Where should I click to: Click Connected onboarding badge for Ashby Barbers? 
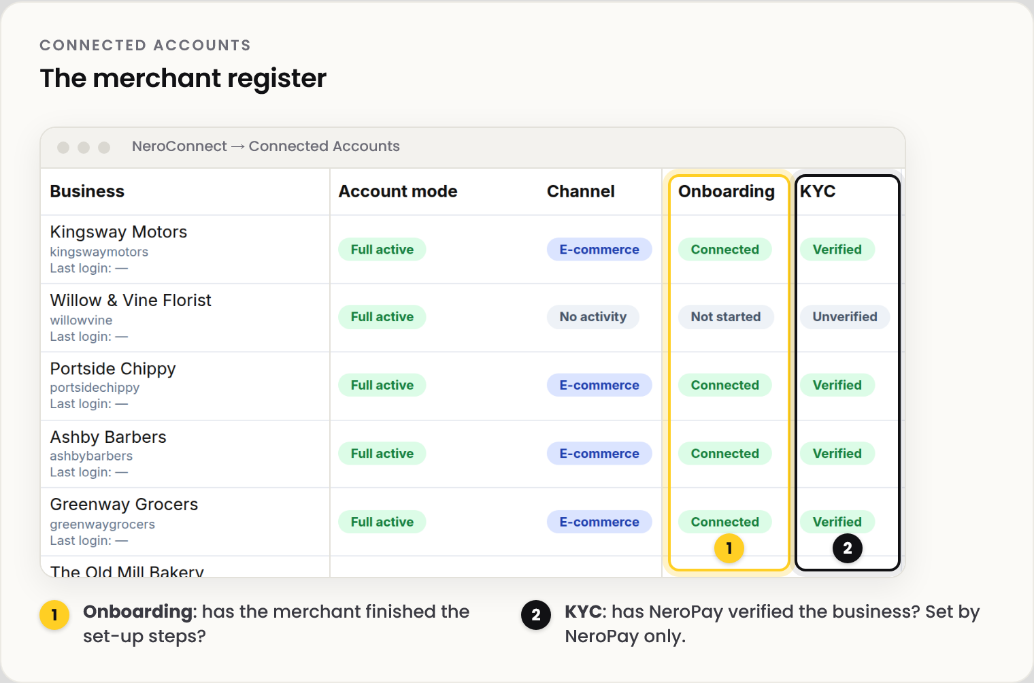[x=725, y=454]
